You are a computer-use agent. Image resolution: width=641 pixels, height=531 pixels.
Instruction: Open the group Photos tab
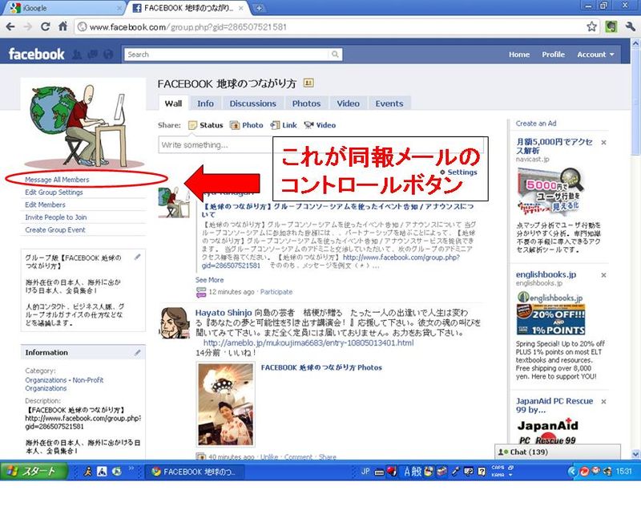pyautogui.click(x=306, y=103)
